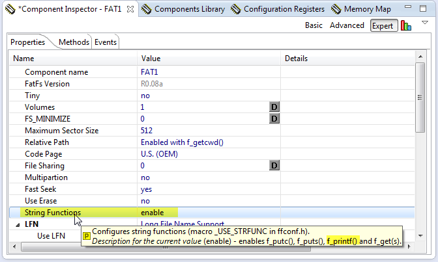The width and height of the screenshot is (438, 262).
Task: Collapse the LFN property group
Action: click(x=17, y=224)
